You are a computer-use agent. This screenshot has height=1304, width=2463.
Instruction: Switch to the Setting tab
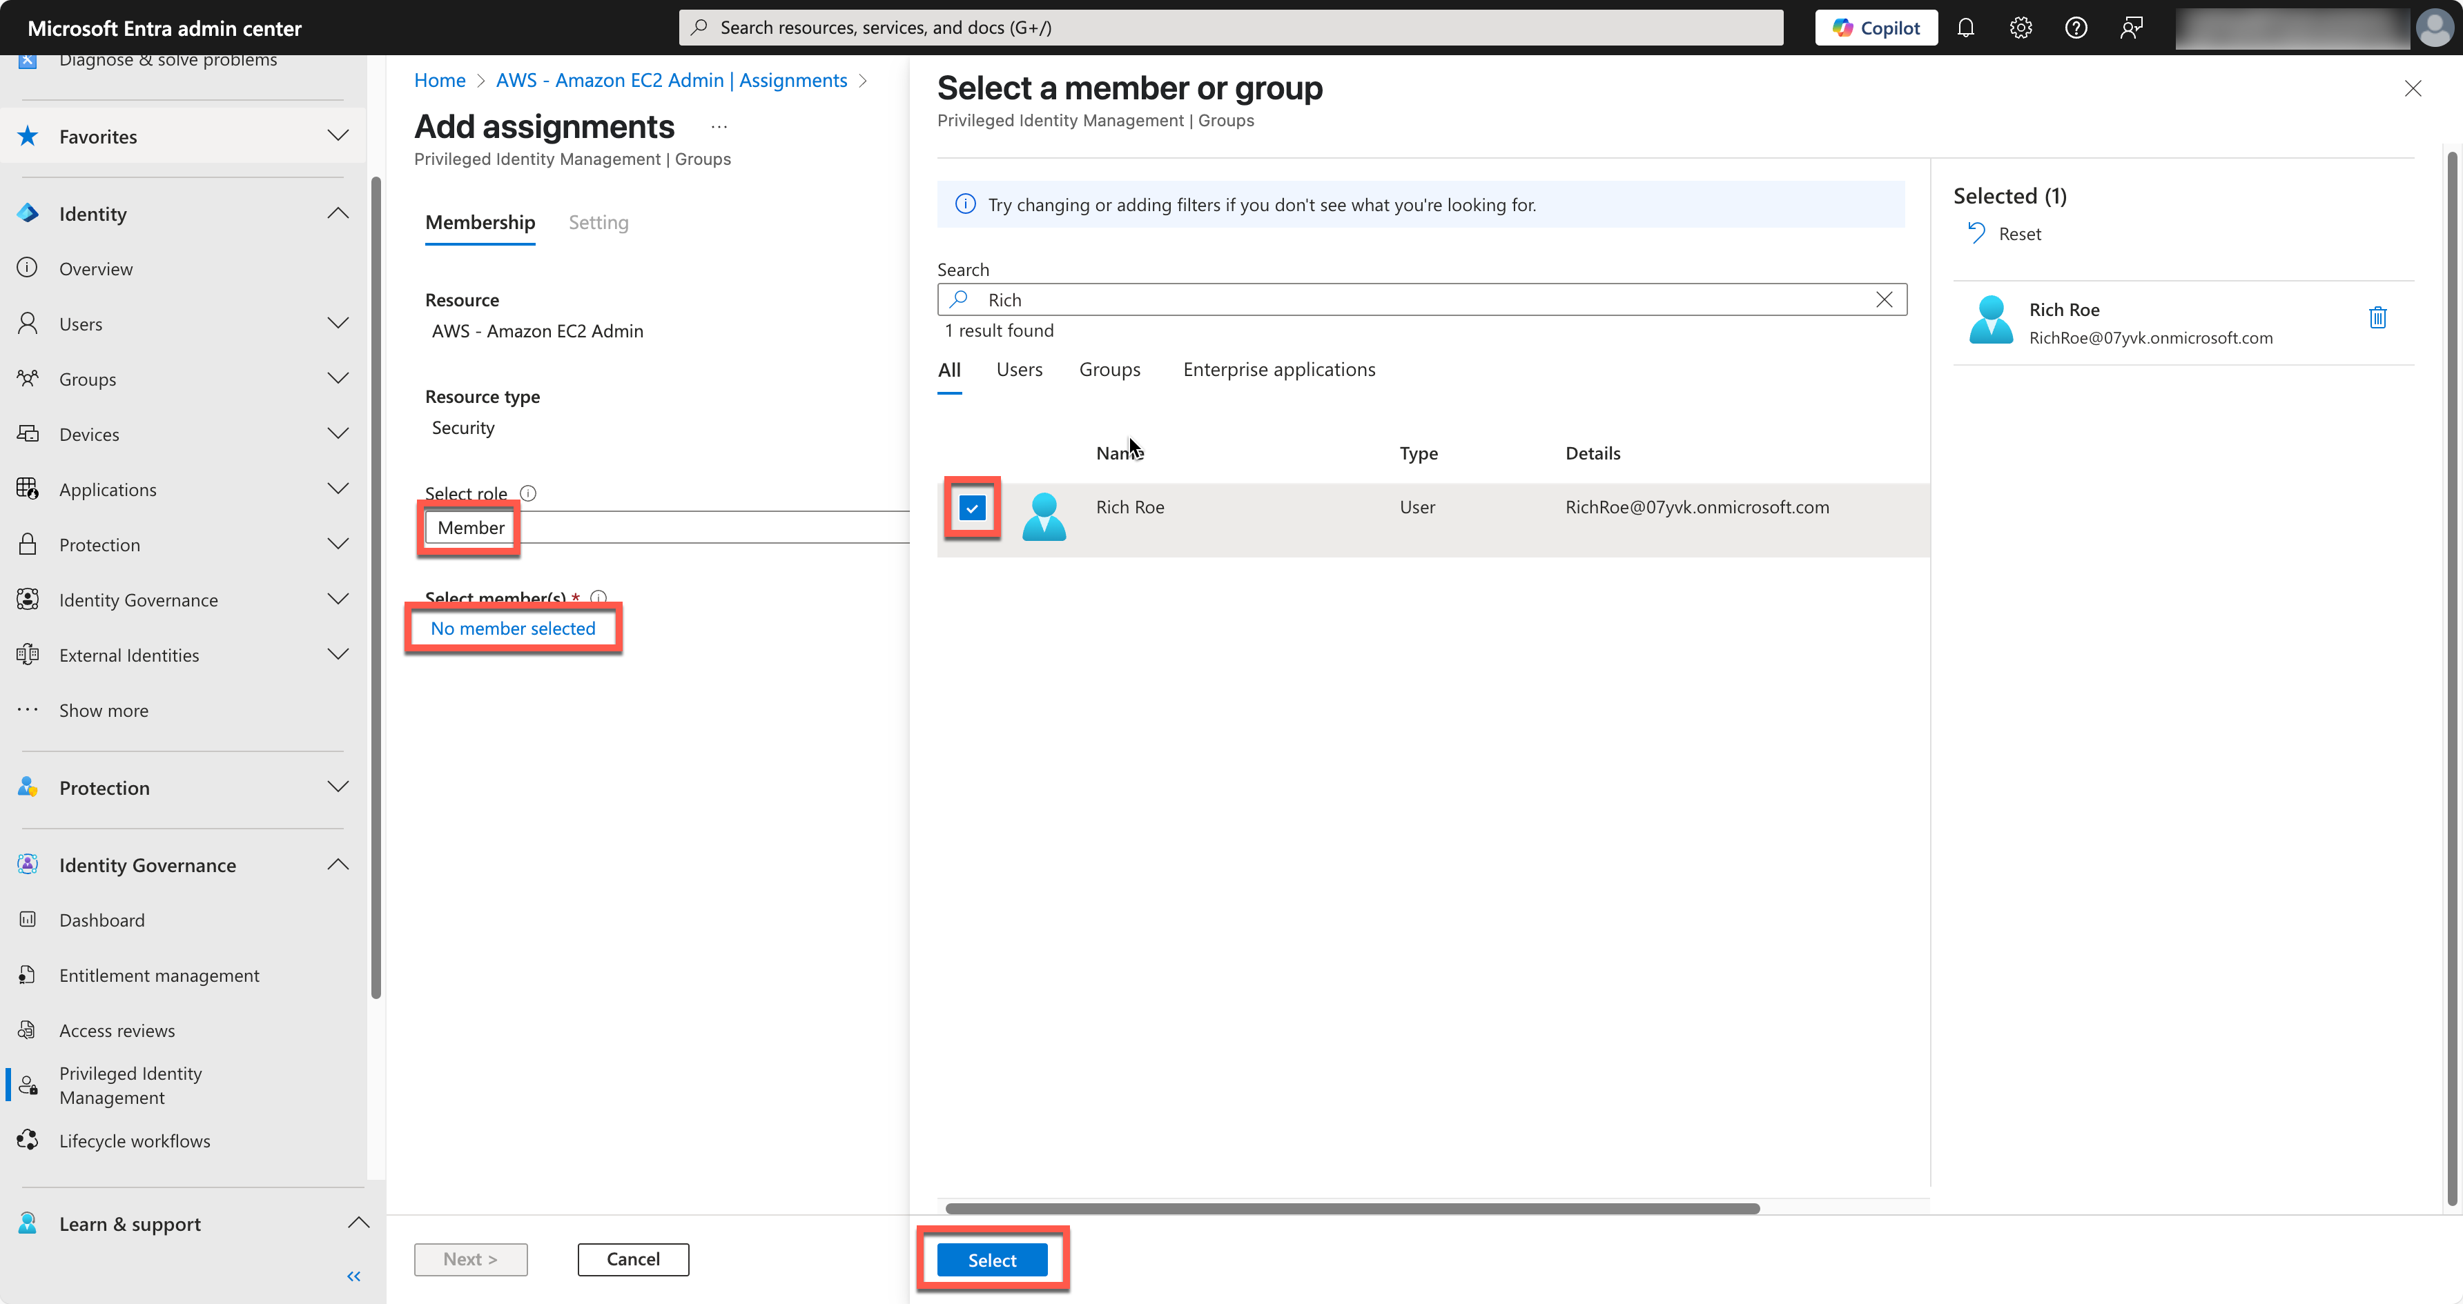point(598,221)
